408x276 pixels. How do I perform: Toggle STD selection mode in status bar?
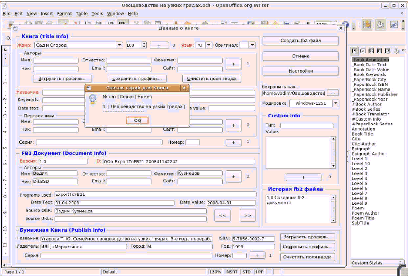pyautogui.click(x=246, y=272)
